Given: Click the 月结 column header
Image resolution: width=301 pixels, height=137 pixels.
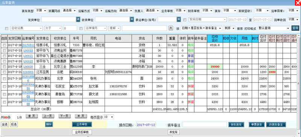Looking at the screenshot, I should point(245,38).
